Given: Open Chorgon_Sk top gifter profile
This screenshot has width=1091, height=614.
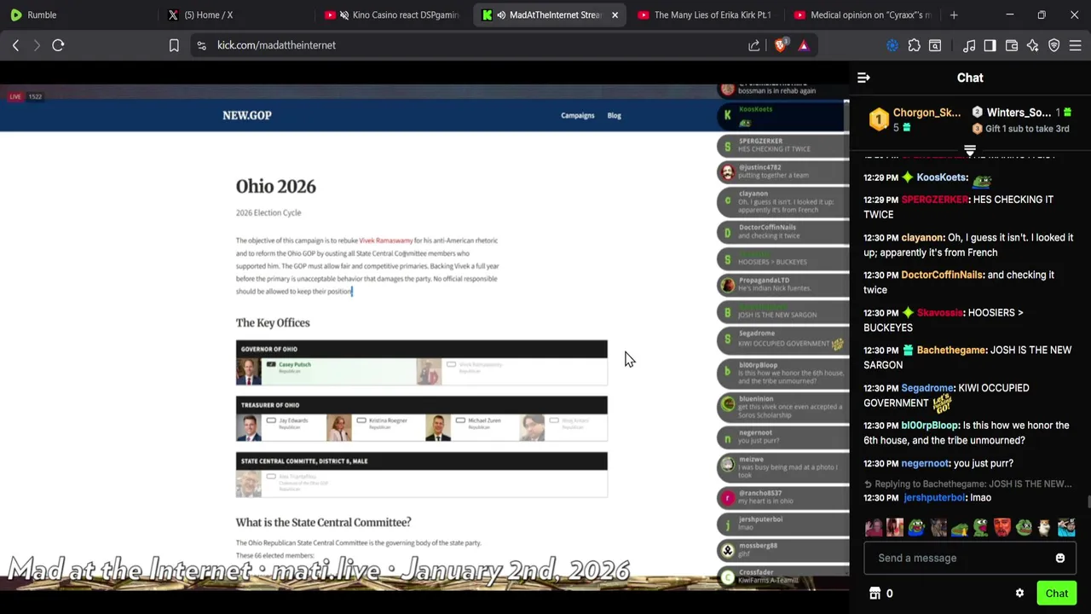Looking at the screenshot, I should pyautogui.click(x=926, y=113).
